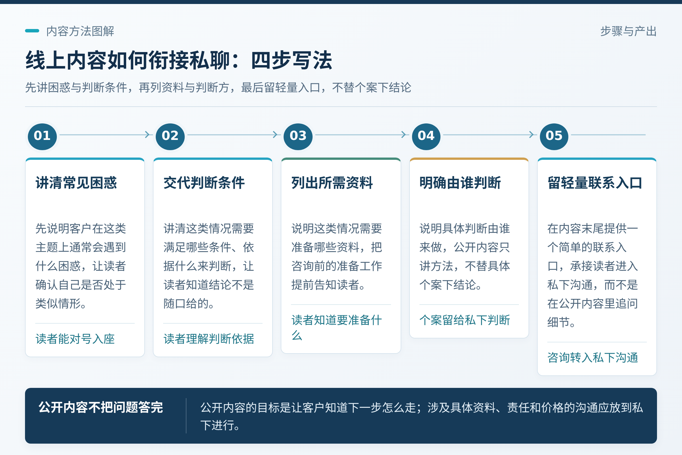This screenshot has height=455, width=682.
Task: Click the outcome text 读者能对号入座
Action: click(x=75, y=339)
